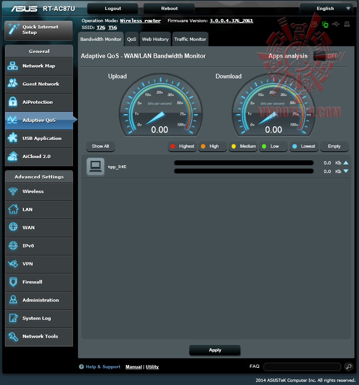Click the AiCloud 2.0 cloud icon
The height and width of the screenshot is (385, 359).
[x=13, y=156]
